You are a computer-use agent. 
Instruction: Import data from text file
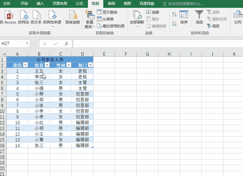pos(36,17)
